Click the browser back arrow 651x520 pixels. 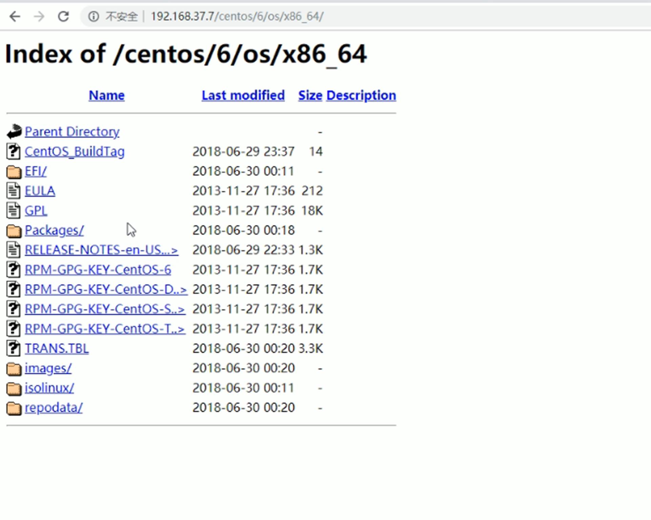point(15,16)
